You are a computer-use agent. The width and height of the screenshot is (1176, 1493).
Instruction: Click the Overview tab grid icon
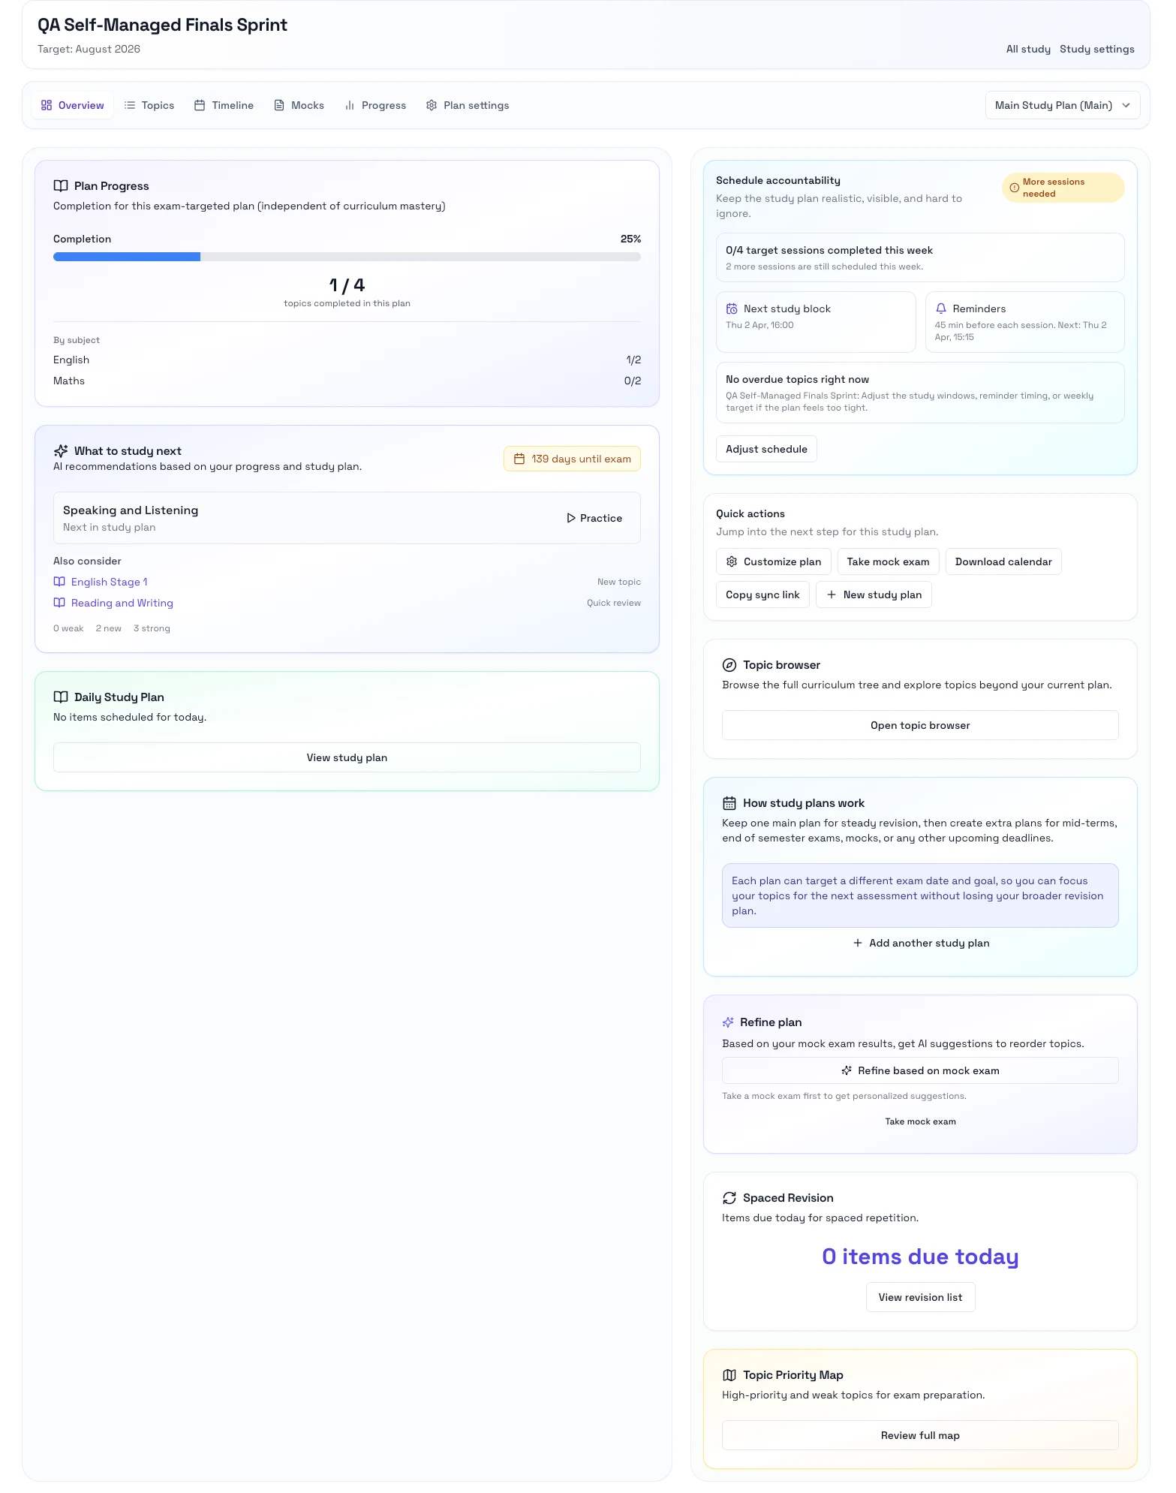[x=47, y=105]
